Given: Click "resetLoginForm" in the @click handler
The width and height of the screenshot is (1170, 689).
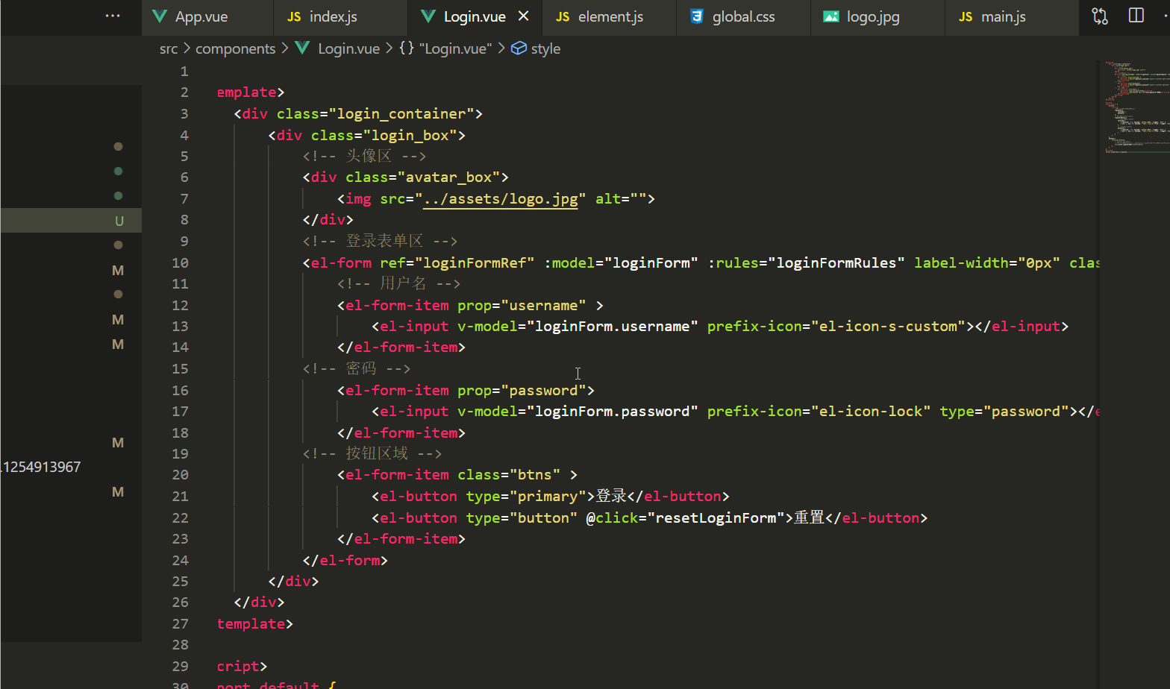Looking at the screenshot, I should (716, 518).
